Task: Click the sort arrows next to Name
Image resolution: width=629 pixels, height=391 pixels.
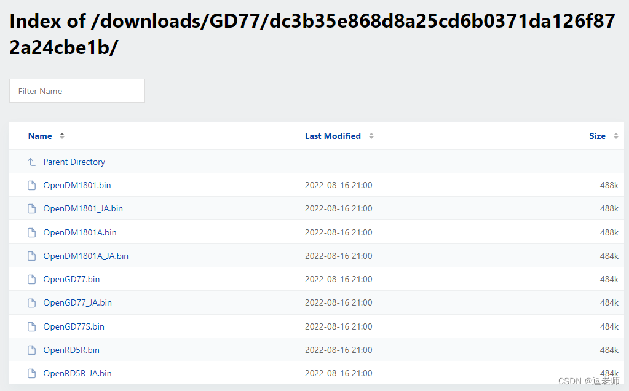Action: coord(61,136)
